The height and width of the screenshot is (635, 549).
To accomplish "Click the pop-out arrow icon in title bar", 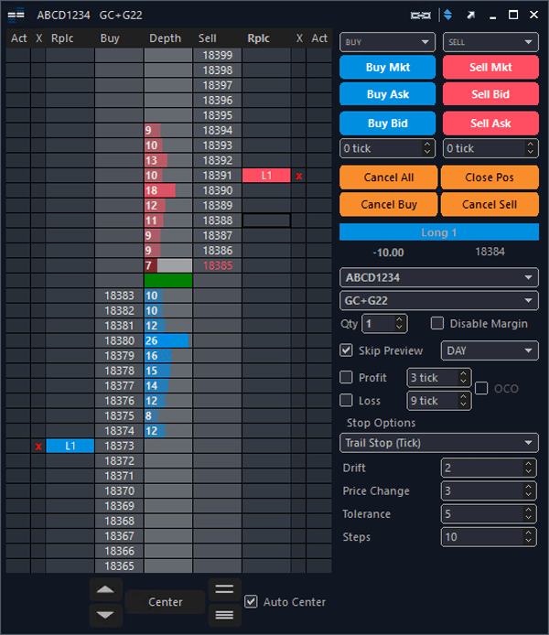I will coord(470,16).
